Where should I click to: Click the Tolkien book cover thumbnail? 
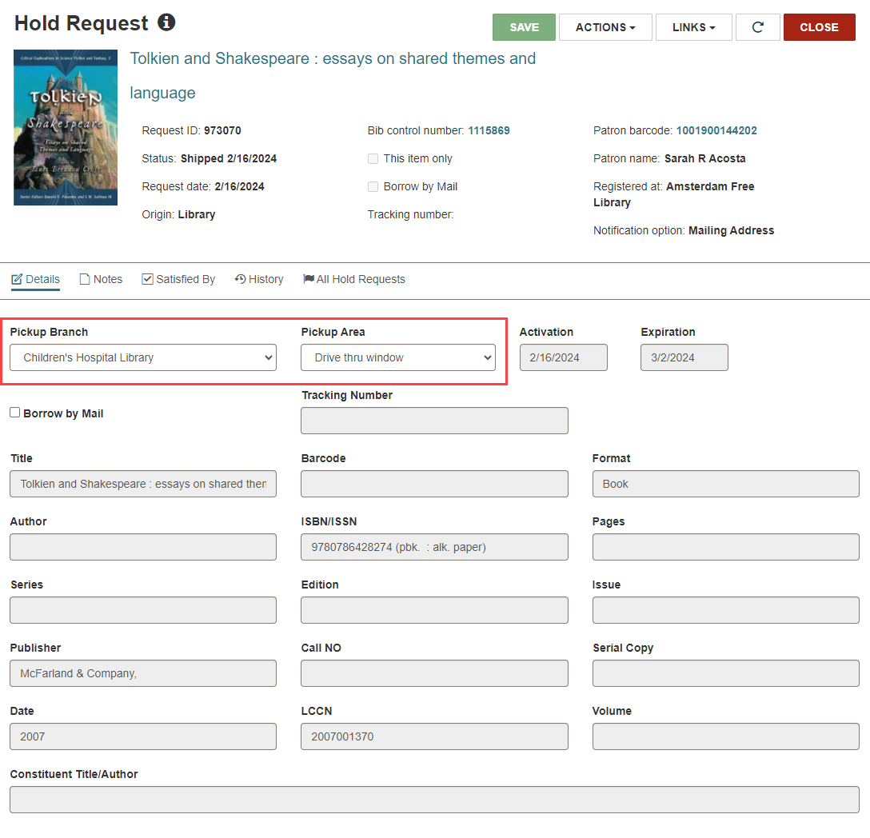coord(66,128)
